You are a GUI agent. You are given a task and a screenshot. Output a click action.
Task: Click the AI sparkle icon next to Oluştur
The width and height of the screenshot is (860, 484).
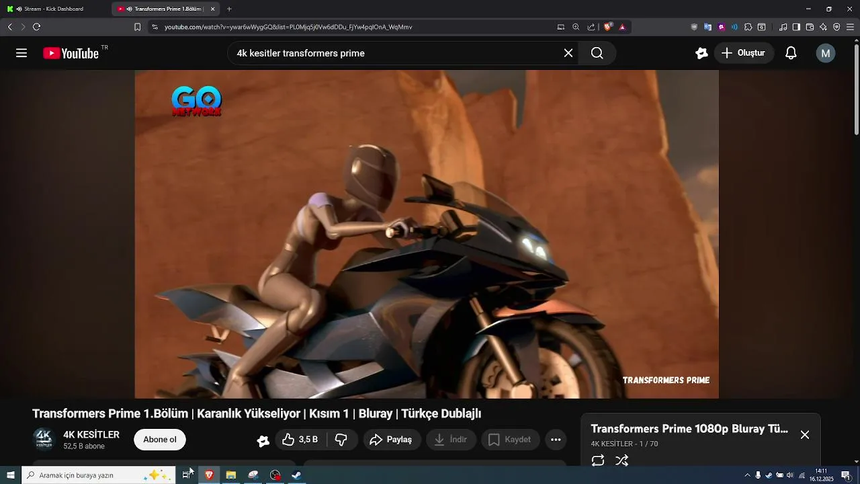tap(701, 53)
